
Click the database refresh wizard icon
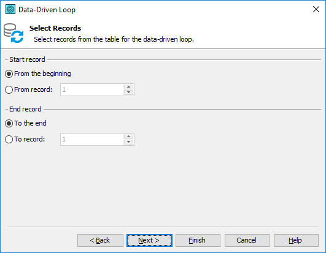(x=14, y=33)
